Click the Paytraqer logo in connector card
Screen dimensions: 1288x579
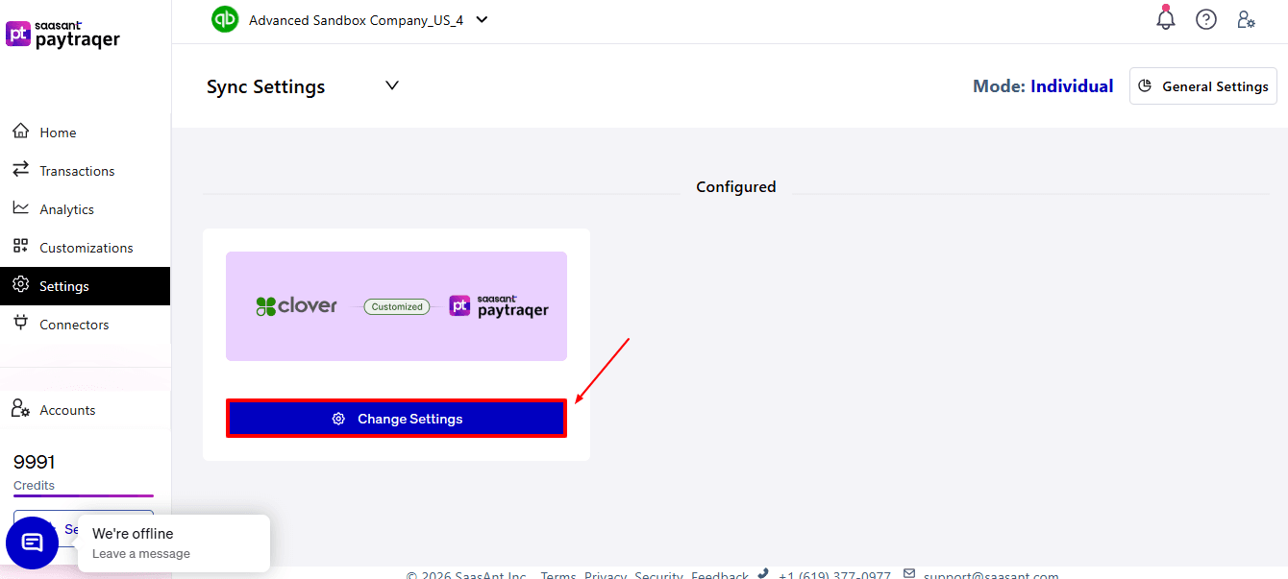pyautogui.click(x=499, y=306)
